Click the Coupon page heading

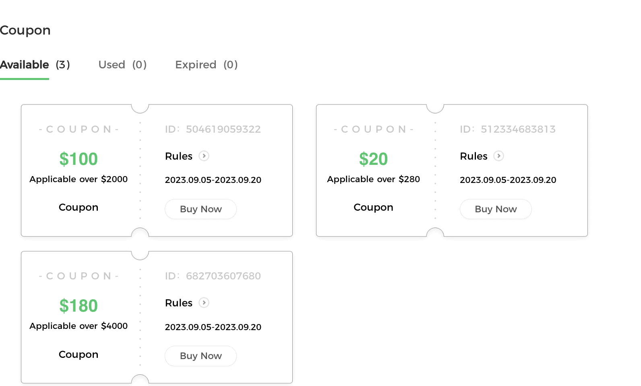point(25,30)
